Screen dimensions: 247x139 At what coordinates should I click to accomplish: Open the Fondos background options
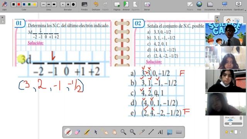coord(85,6)
